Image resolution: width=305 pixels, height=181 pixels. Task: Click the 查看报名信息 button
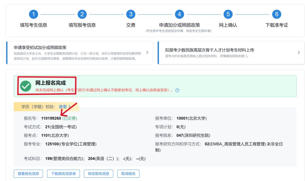pyautogui.click(x=28, y=174)
